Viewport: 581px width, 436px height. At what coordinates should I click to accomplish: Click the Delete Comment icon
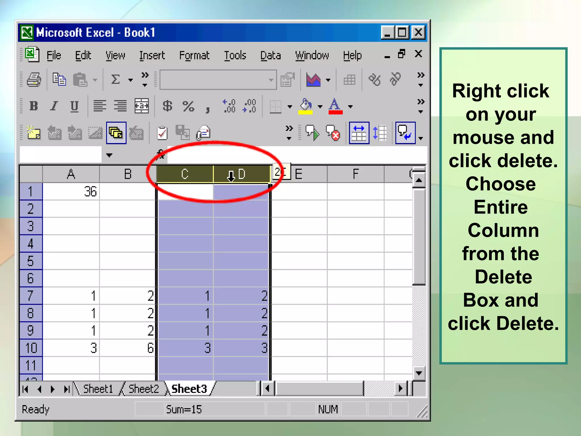coord(136,133)
